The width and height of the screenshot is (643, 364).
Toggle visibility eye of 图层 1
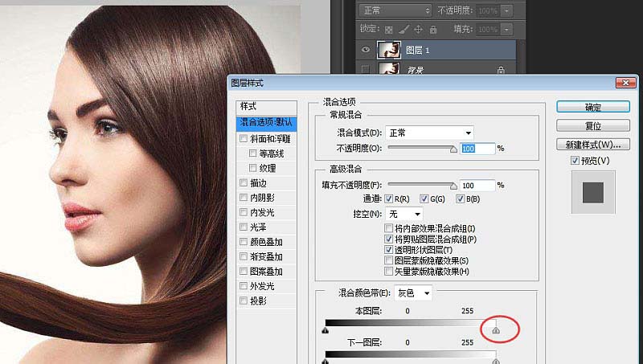[x=366, y=50]
